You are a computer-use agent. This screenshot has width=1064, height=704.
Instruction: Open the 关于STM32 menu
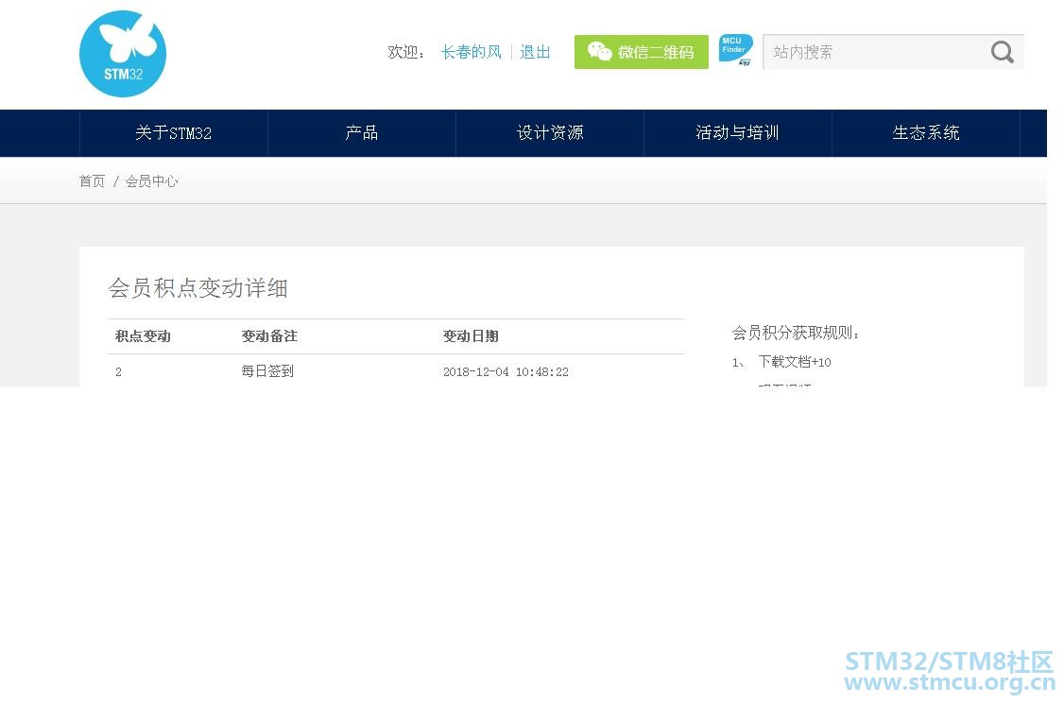click(x=174, y=133)
